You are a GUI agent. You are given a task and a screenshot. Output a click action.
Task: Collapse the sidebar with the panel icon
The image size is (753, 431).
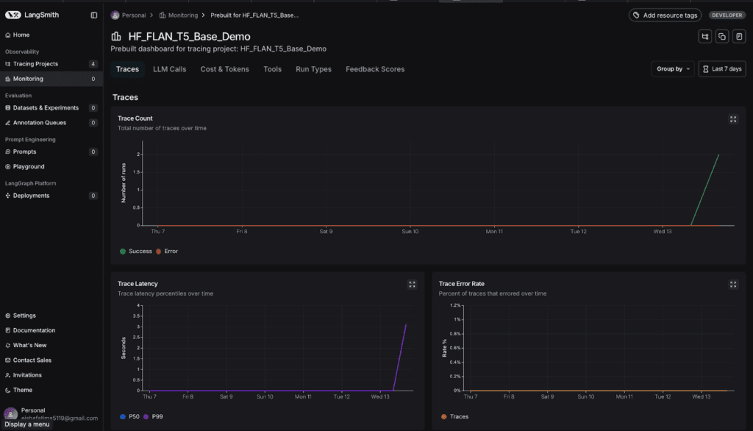click(x=93, y=15)
